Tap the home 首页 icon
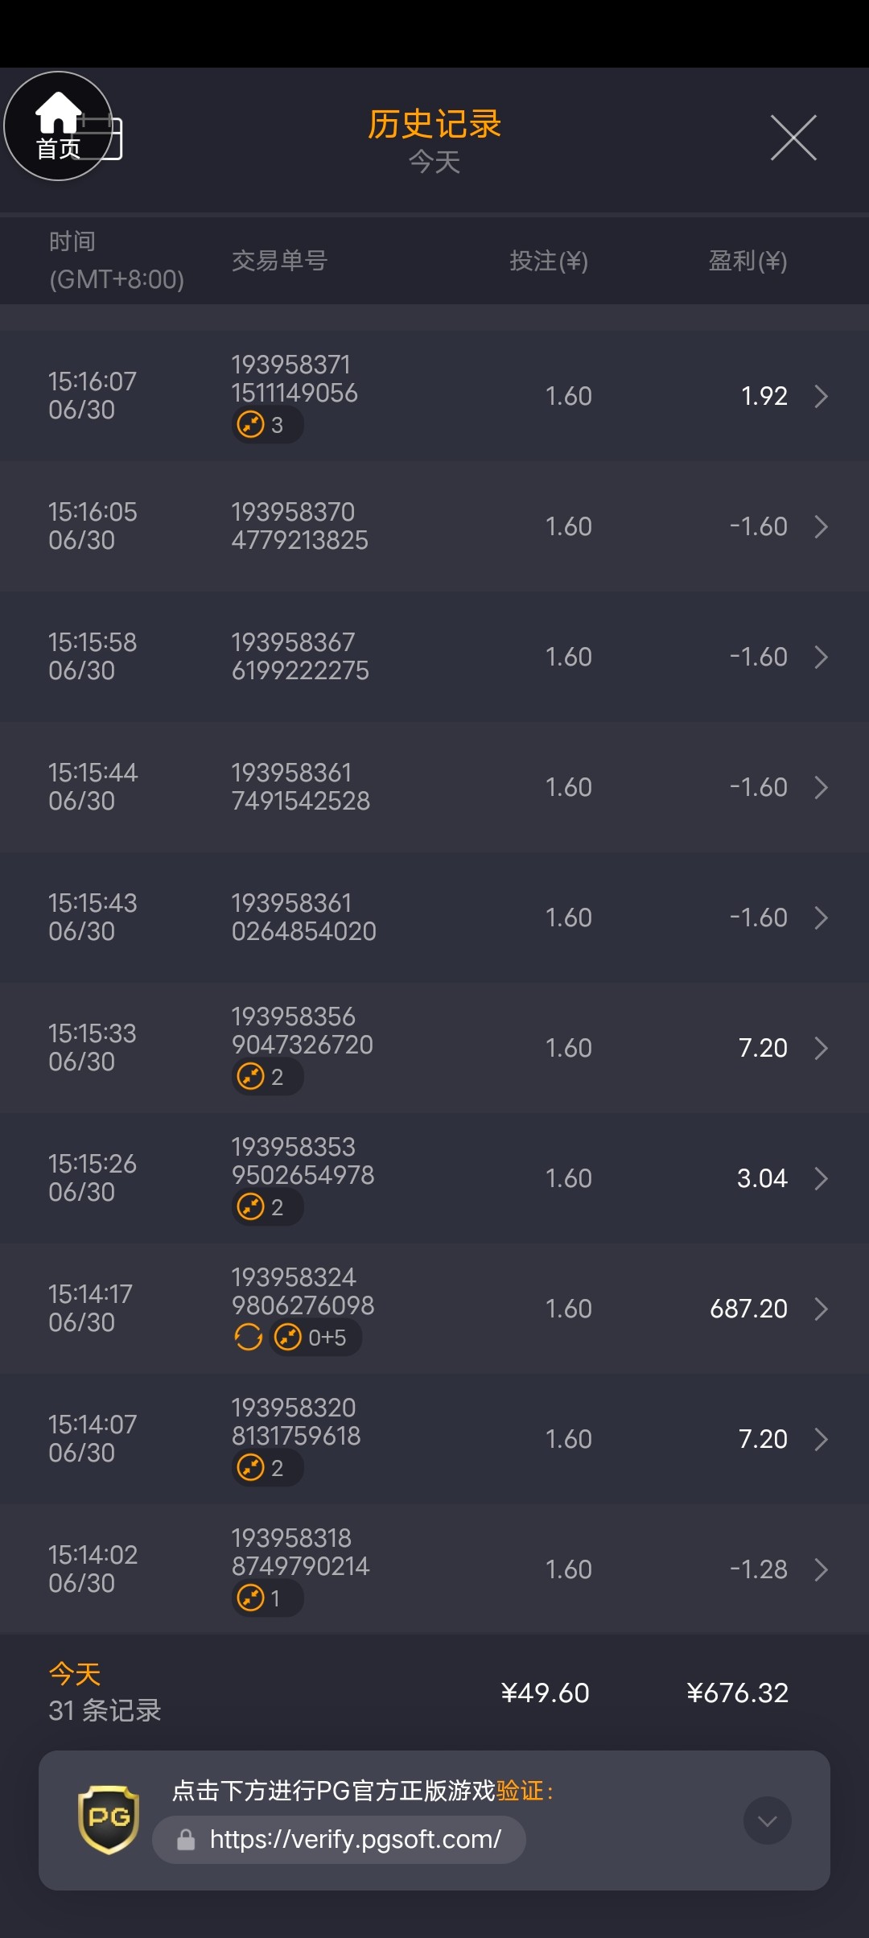This screenshot has height=1938, width=869. click(x=58, y=126)
